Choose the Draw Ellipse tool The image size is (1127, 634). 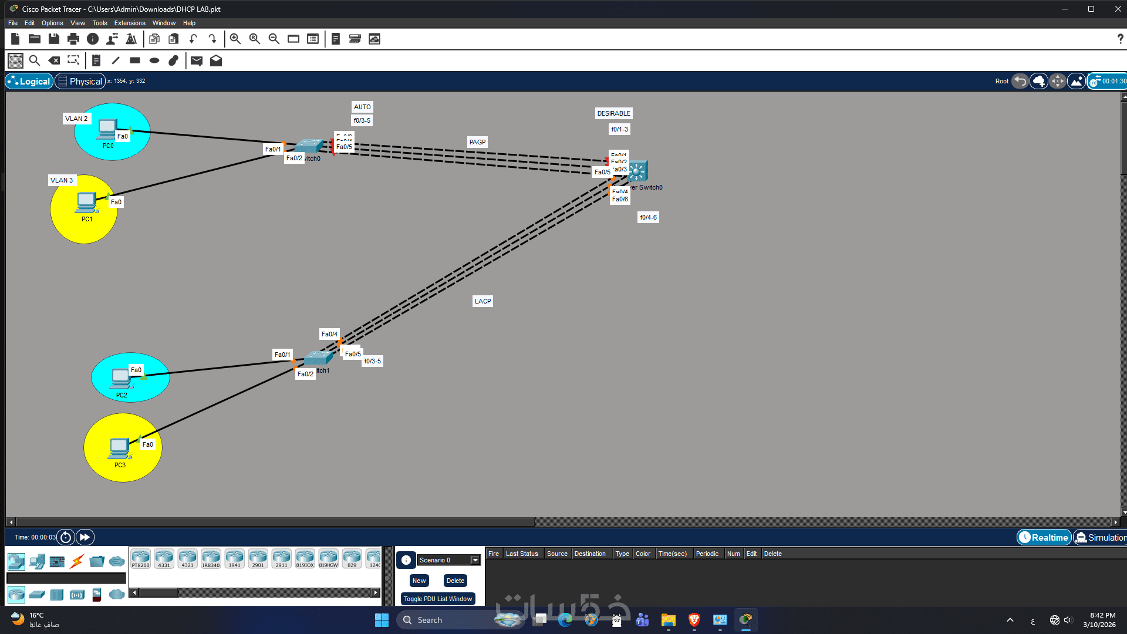(154, 60)
